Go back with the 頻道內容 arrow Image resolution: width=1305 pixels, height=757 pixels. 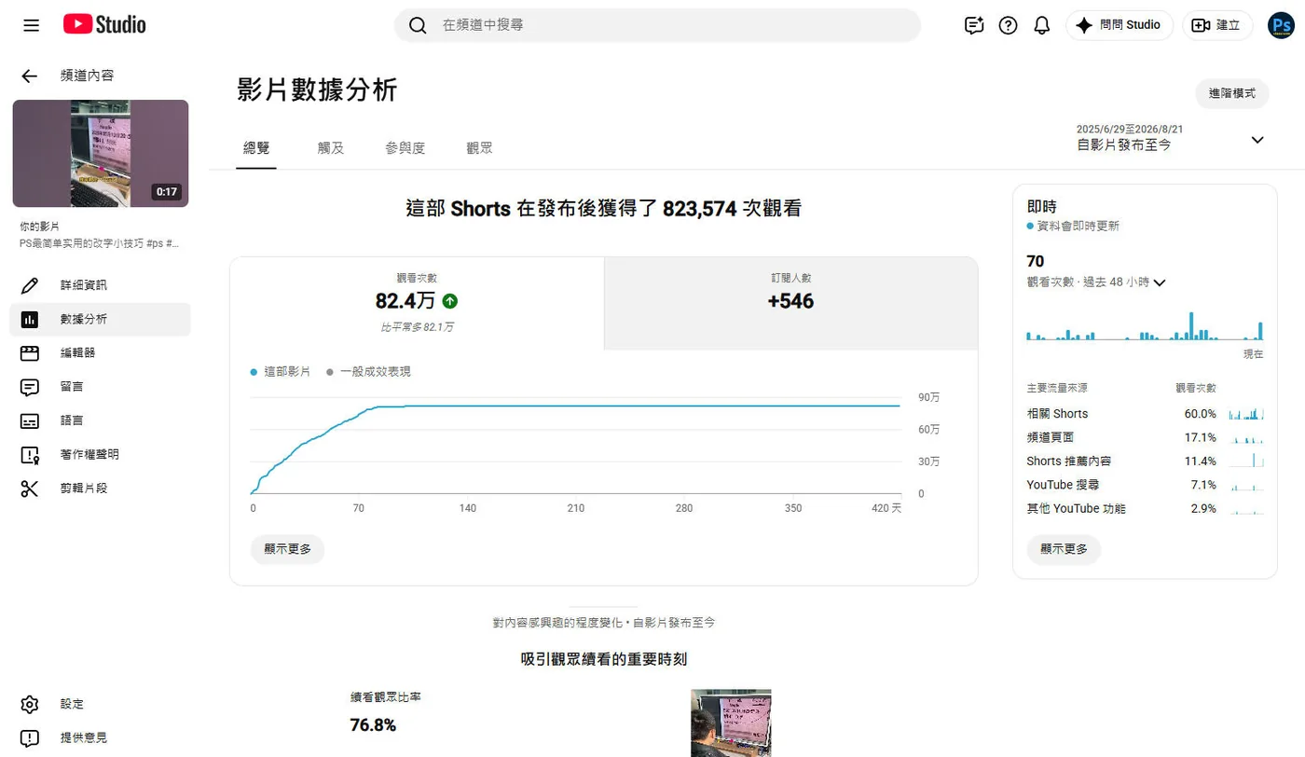point(30,76)
